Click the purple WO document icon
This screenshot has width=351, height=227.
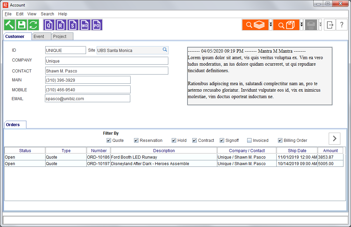click(85, 25)
